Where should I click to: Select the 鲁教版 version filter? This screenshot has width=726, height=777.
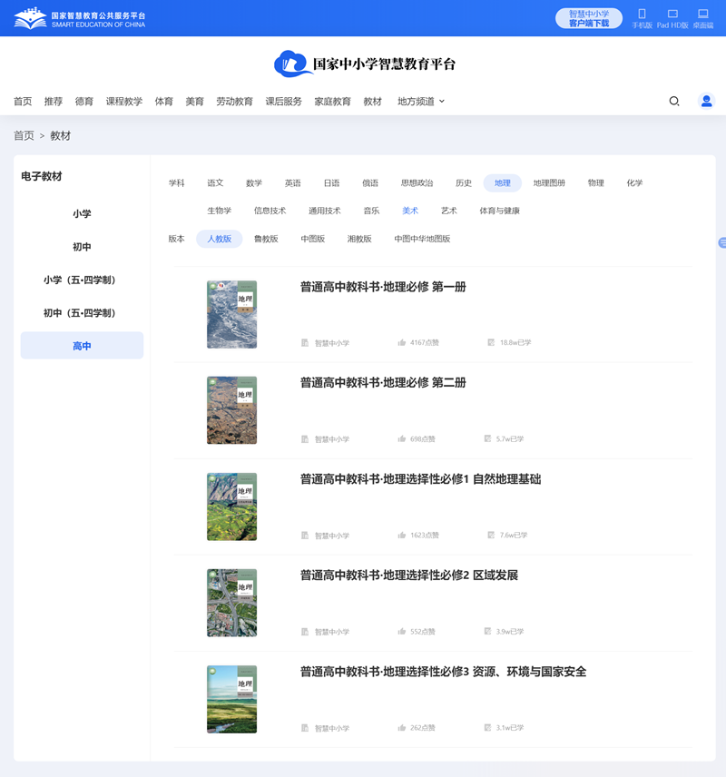pyautogui.click(x=267, y=239)
